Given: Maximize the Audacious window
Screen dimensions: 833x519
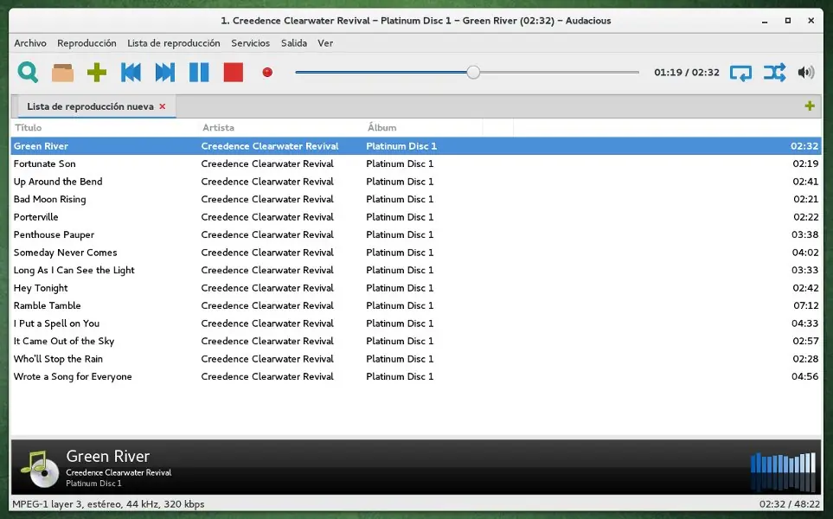Looking at the screenshot, I should click(788, 21).
